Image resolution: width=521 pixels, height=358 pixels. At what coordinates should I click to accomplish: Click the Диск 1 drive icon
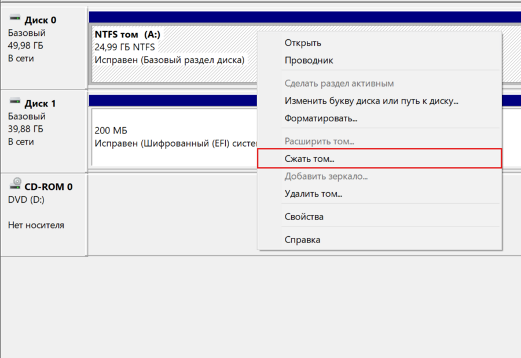(14, 103)
